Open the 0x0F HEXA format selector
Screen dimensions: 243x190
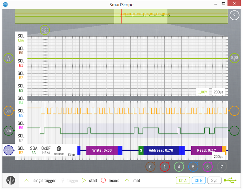46,150
